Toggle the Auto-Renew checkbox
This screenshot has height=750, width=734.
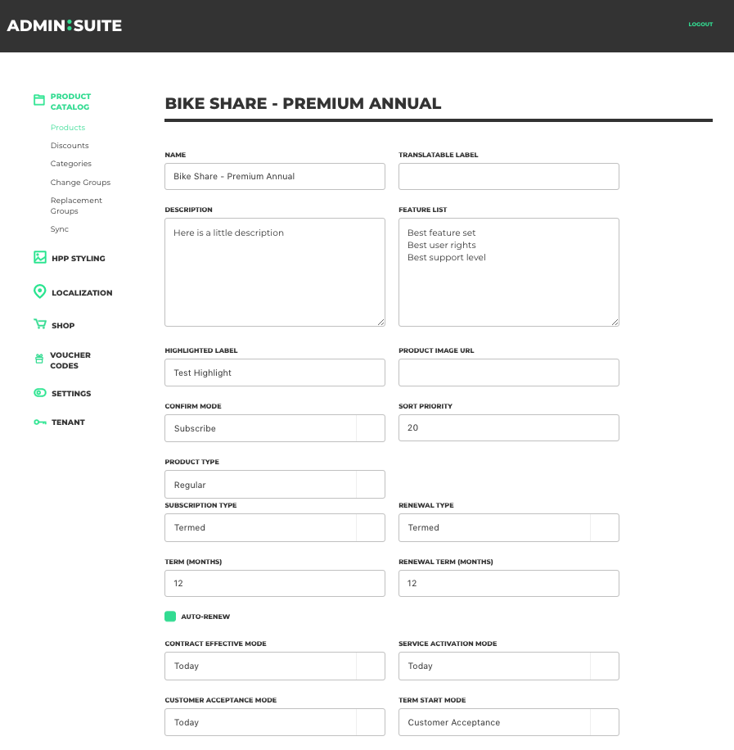[170, 617]
